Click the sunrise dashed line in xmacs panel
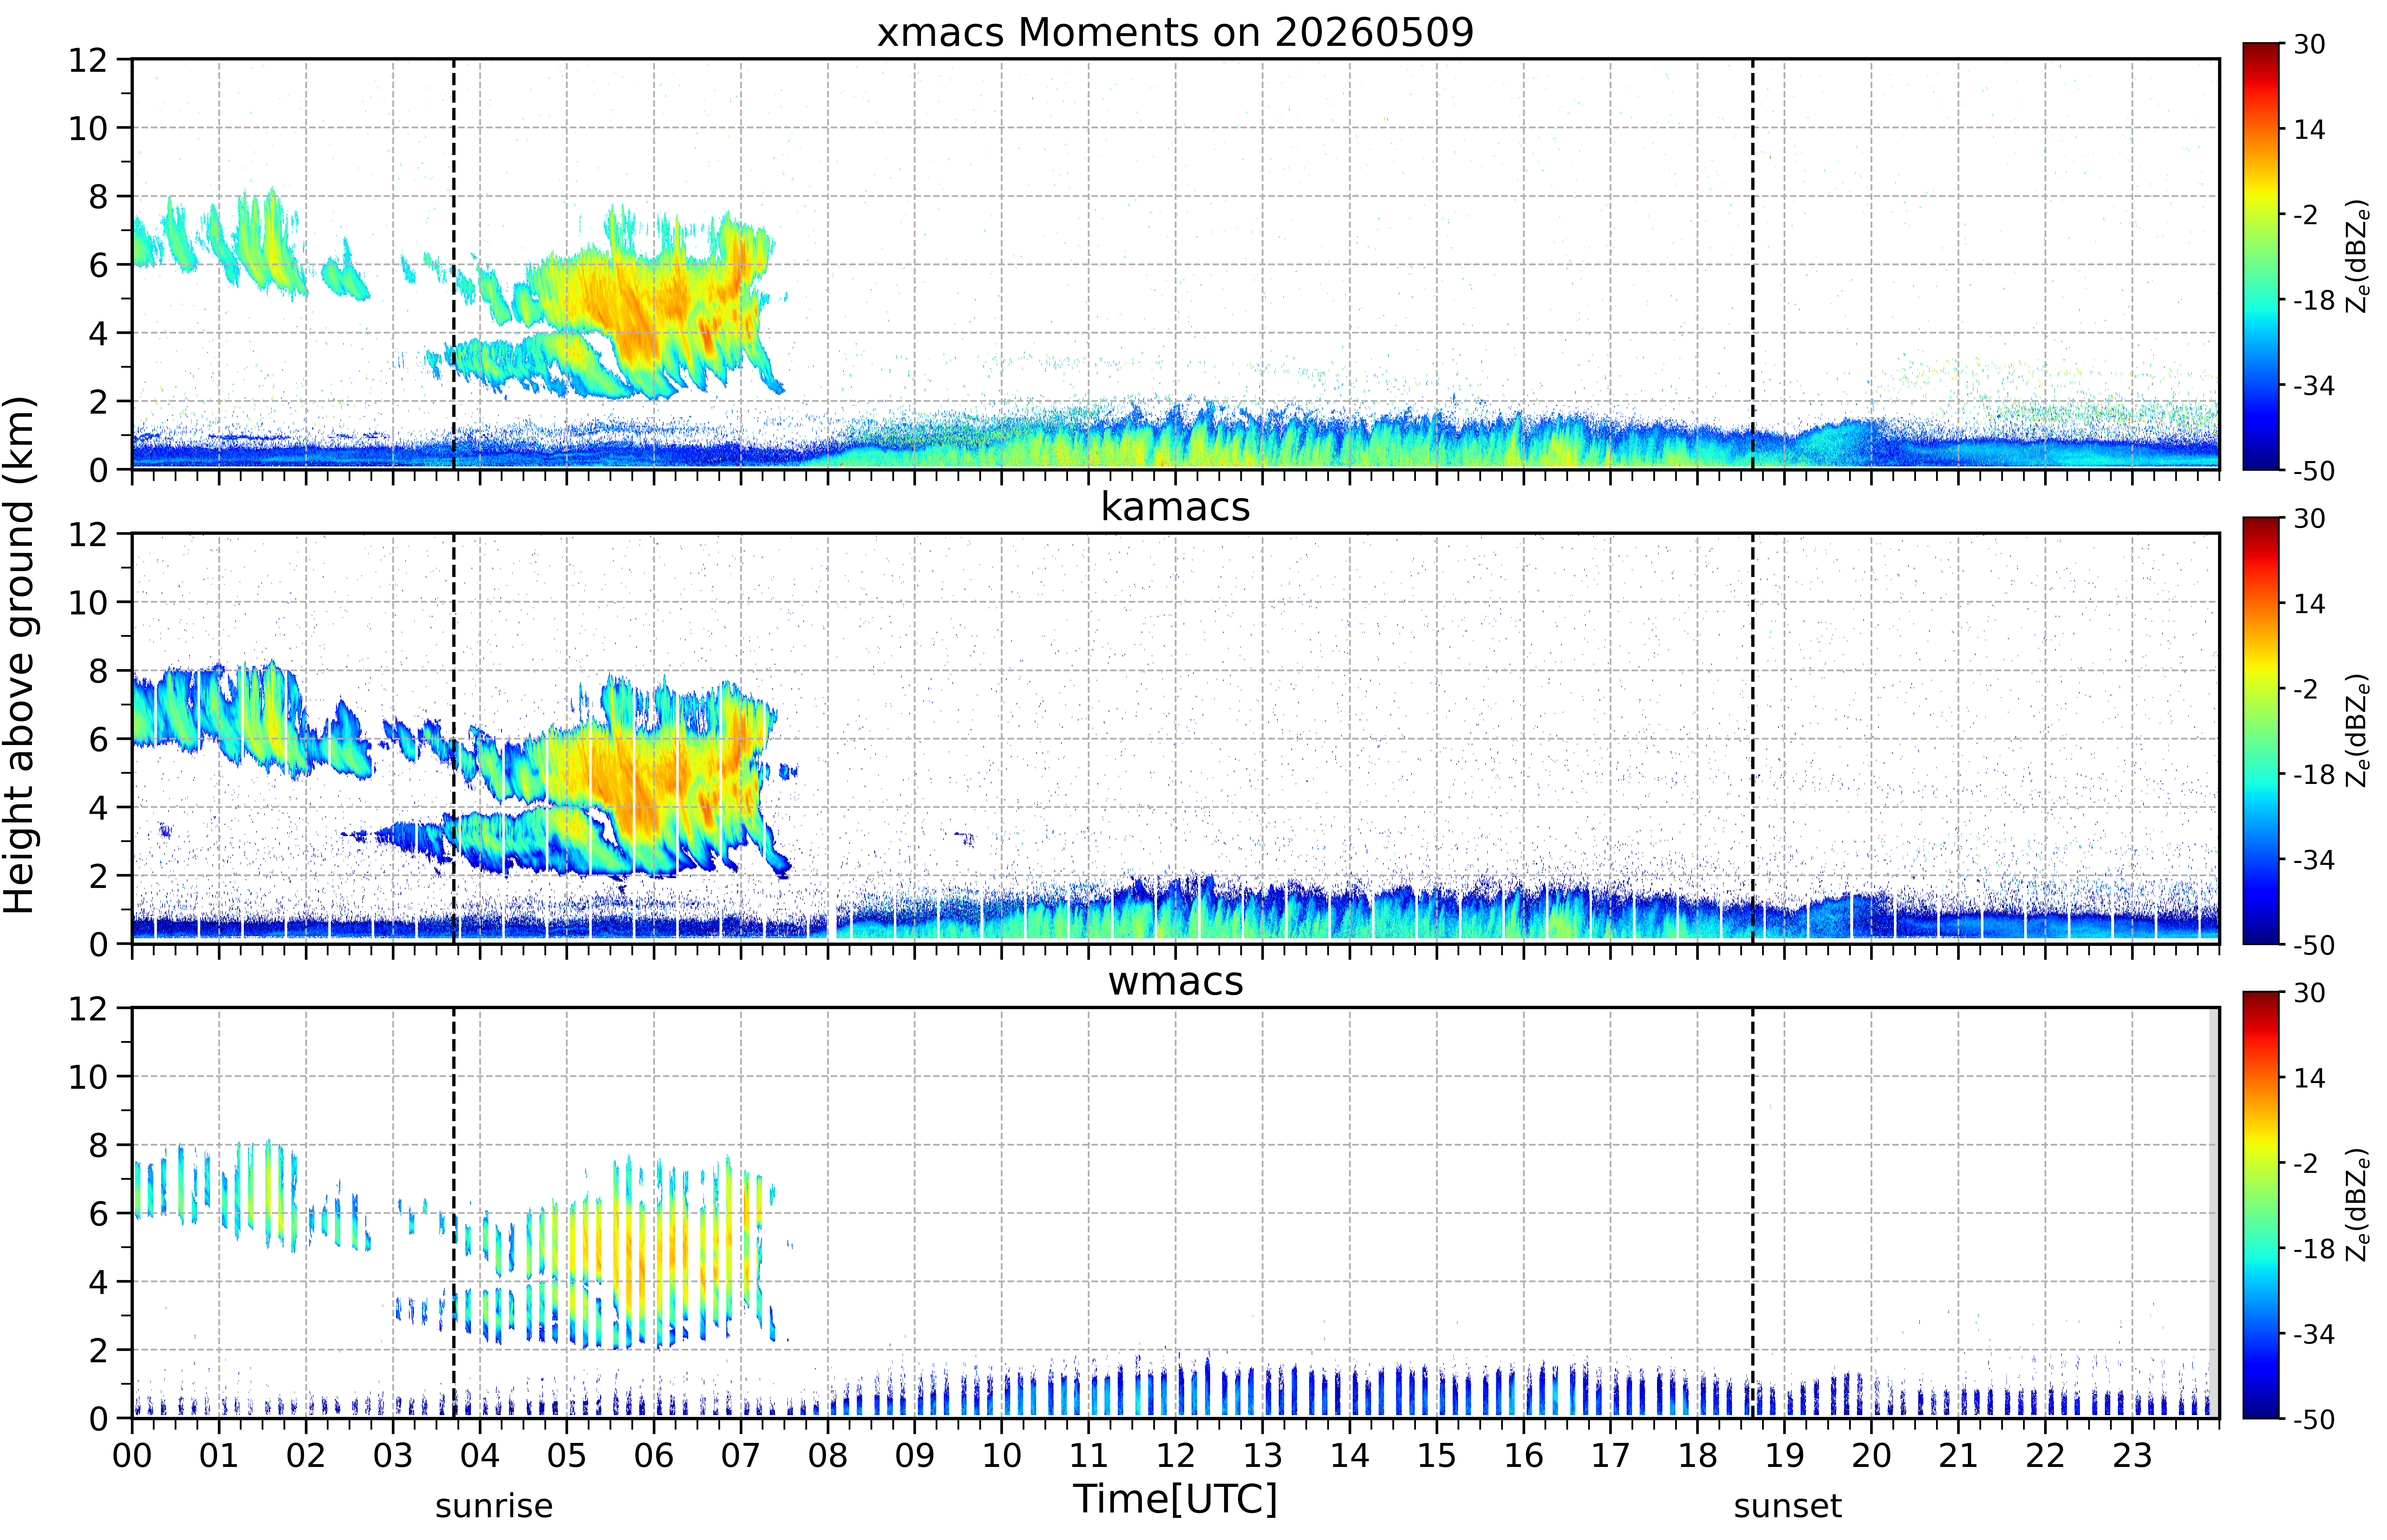Image resolution: width=2387 pixels, height=1540 pixels. [x=454, y=264]
